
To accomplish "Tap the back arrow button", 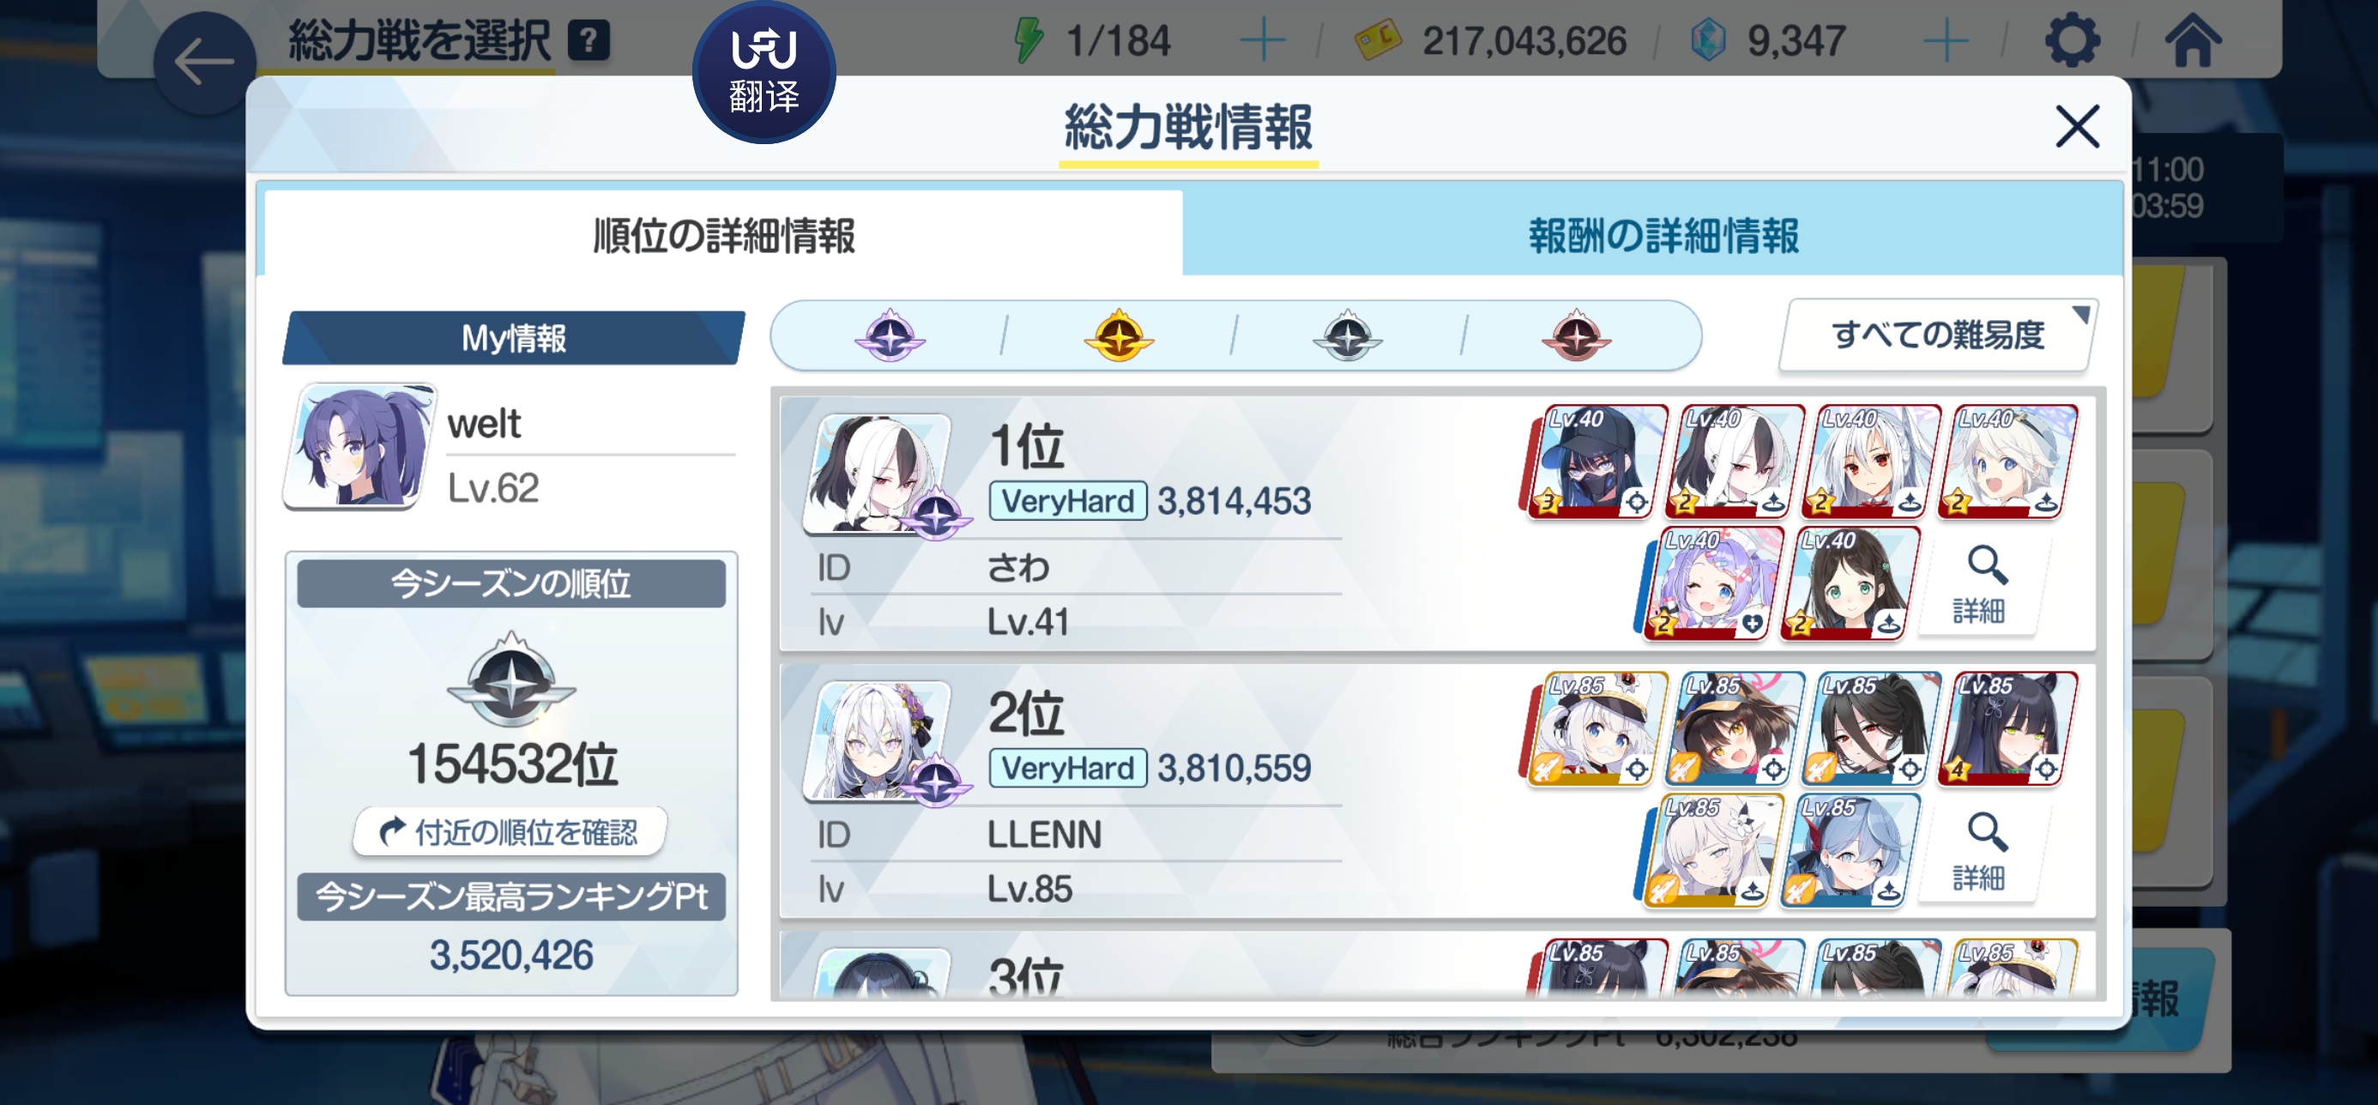I will coord(204,63).
